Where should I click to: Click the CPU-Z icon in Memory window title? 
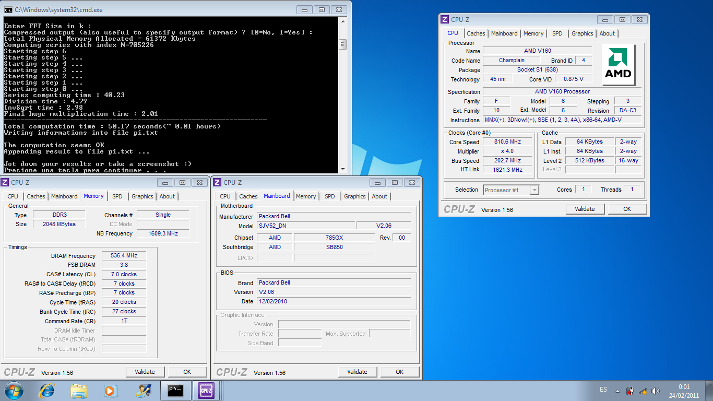tap(5, 182)
